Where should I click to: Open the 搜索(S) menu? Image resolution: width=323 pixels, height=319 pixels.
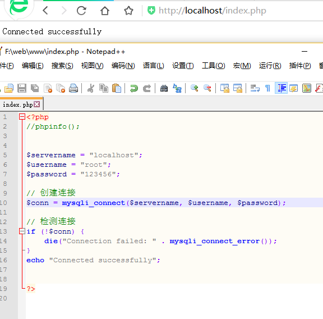pyautogui.click(x=62, y=66)
